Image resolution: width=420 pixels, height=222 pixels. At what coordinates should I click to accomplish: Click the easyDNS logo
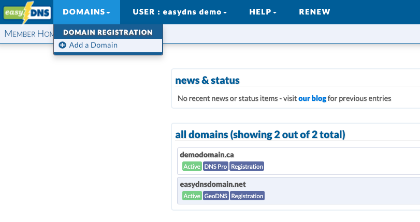pyautogui.click(x=27, y=12)
